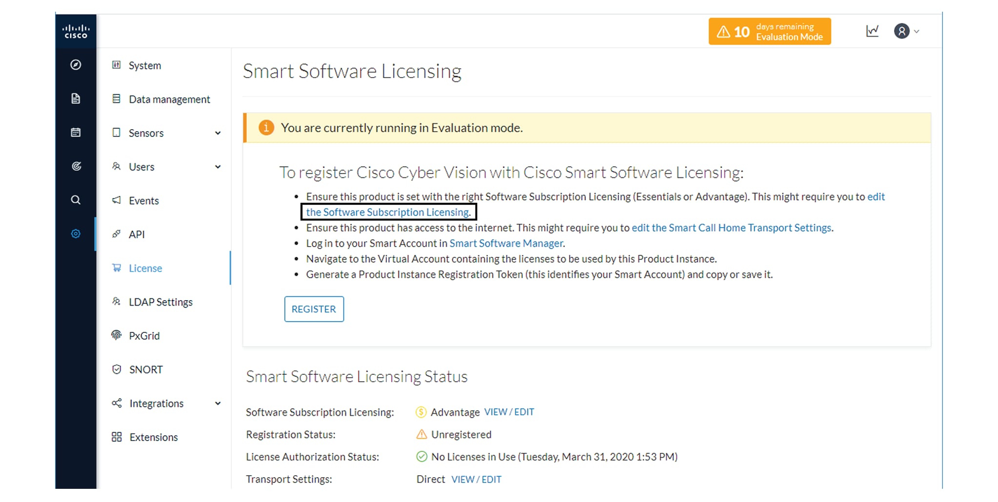998x502 pixels.
Task: Open the user account dropdown arrow
Action: tap(917, 32)
